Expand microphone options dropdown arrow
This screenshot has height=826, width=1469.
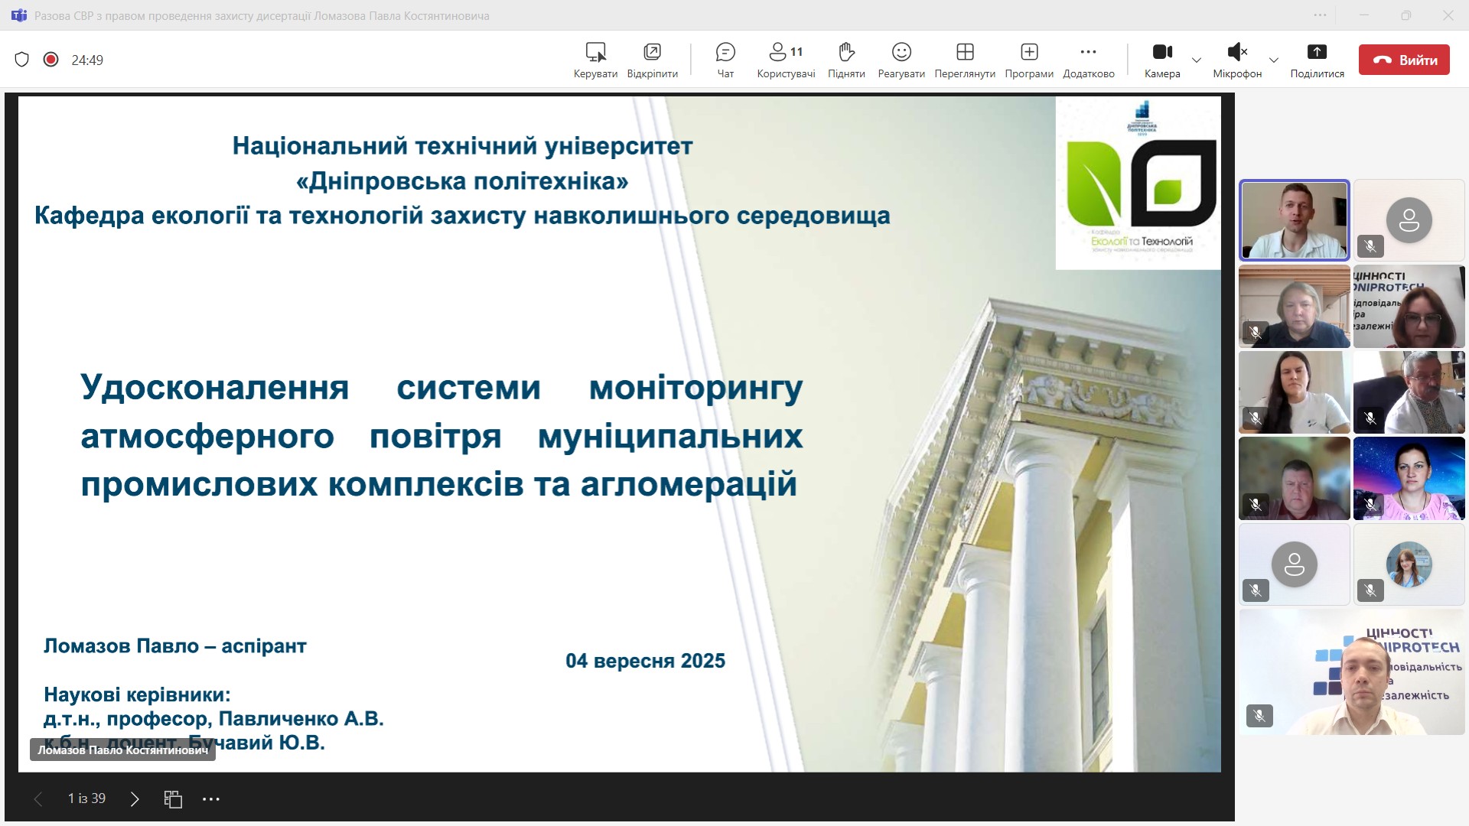tap(1273, 60)
